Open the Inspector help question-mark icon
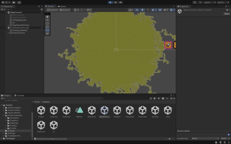 (227, 10)
